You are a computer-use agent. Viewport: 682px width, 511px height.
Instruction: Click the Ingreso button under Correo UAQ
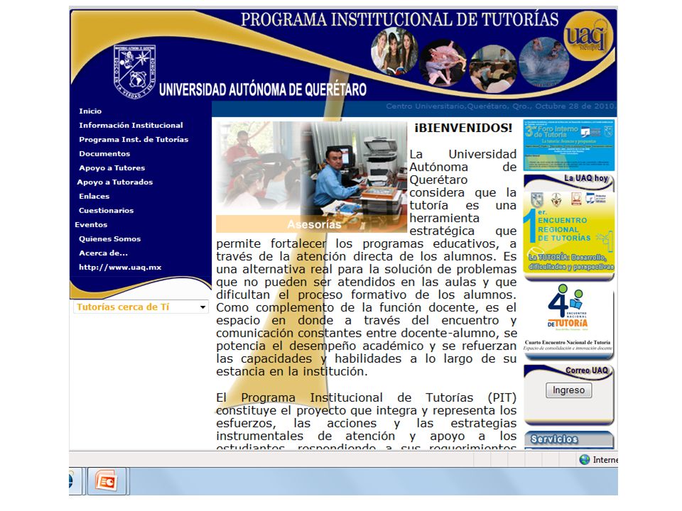click(568, 390)
